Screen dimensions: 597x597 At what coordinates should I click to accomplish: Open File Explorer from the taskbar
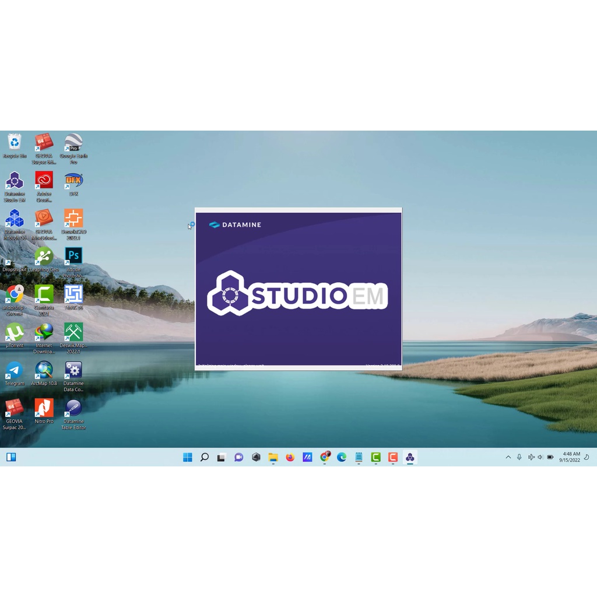pos(273,457)
